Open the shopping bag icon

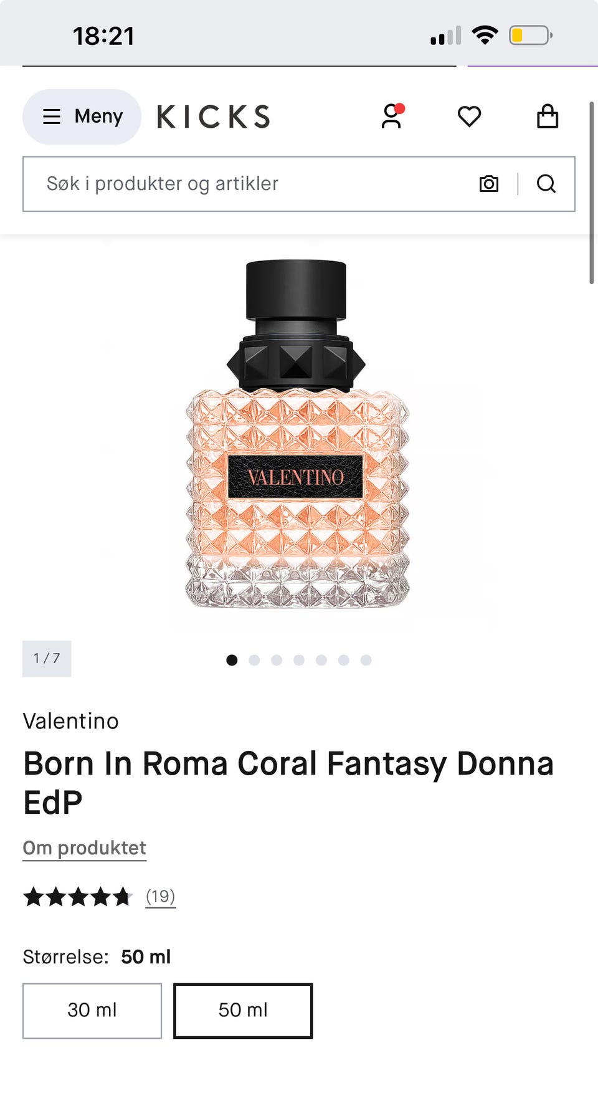click(x=548, y=117)
